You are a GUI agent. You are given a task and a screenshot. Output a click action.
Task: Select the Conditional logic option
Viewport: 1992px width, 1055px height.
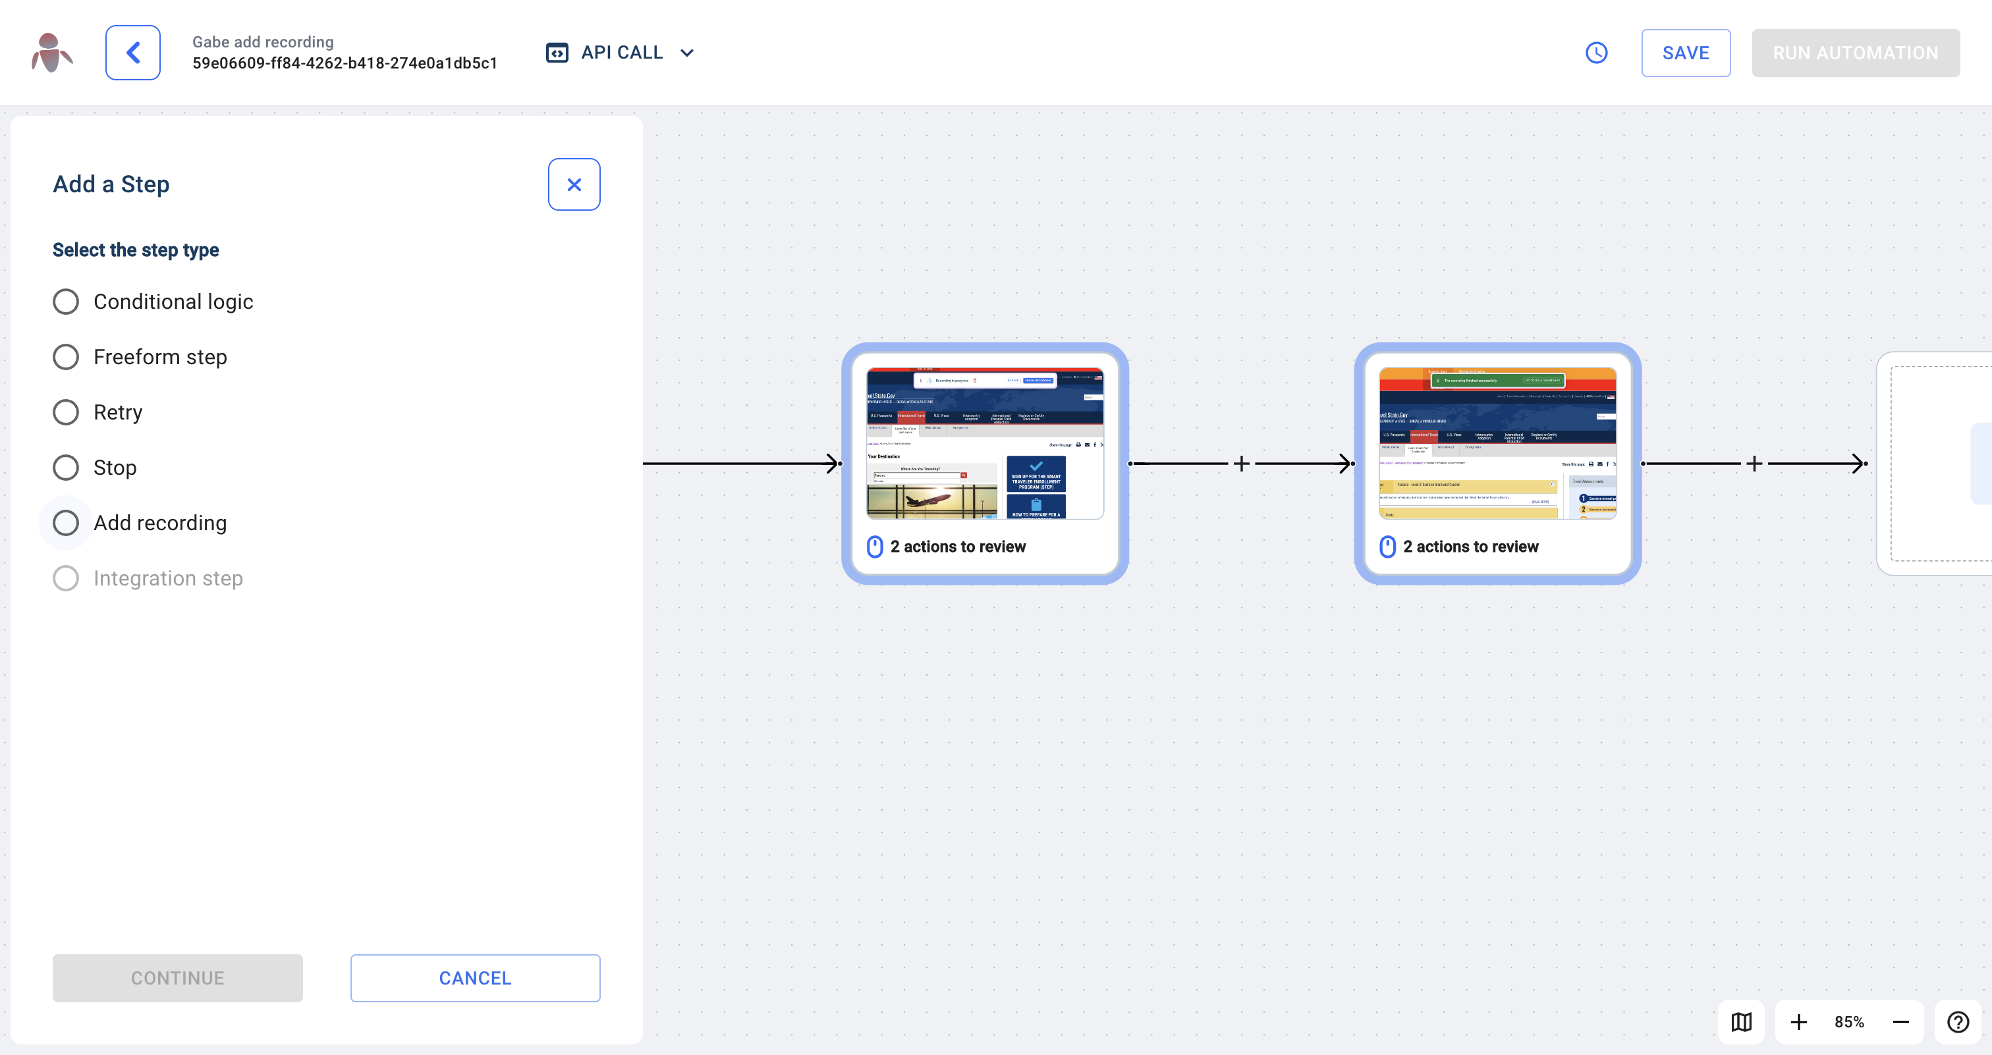pyautogui.click(x=66, y=302)
